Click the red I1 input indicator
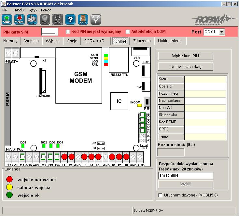Screen dimensions: 239x216 [x=64, y=157]
